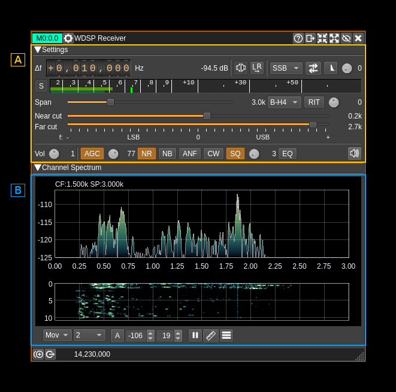
Task: Disable the AGC button
Action: point(92,154)
